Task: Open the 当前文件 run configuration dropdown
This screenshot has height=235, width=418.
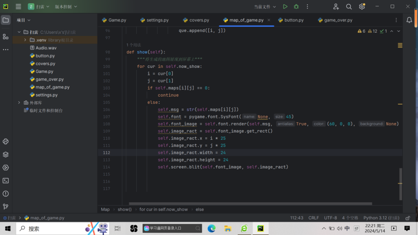Action: [x=265, y=7]
